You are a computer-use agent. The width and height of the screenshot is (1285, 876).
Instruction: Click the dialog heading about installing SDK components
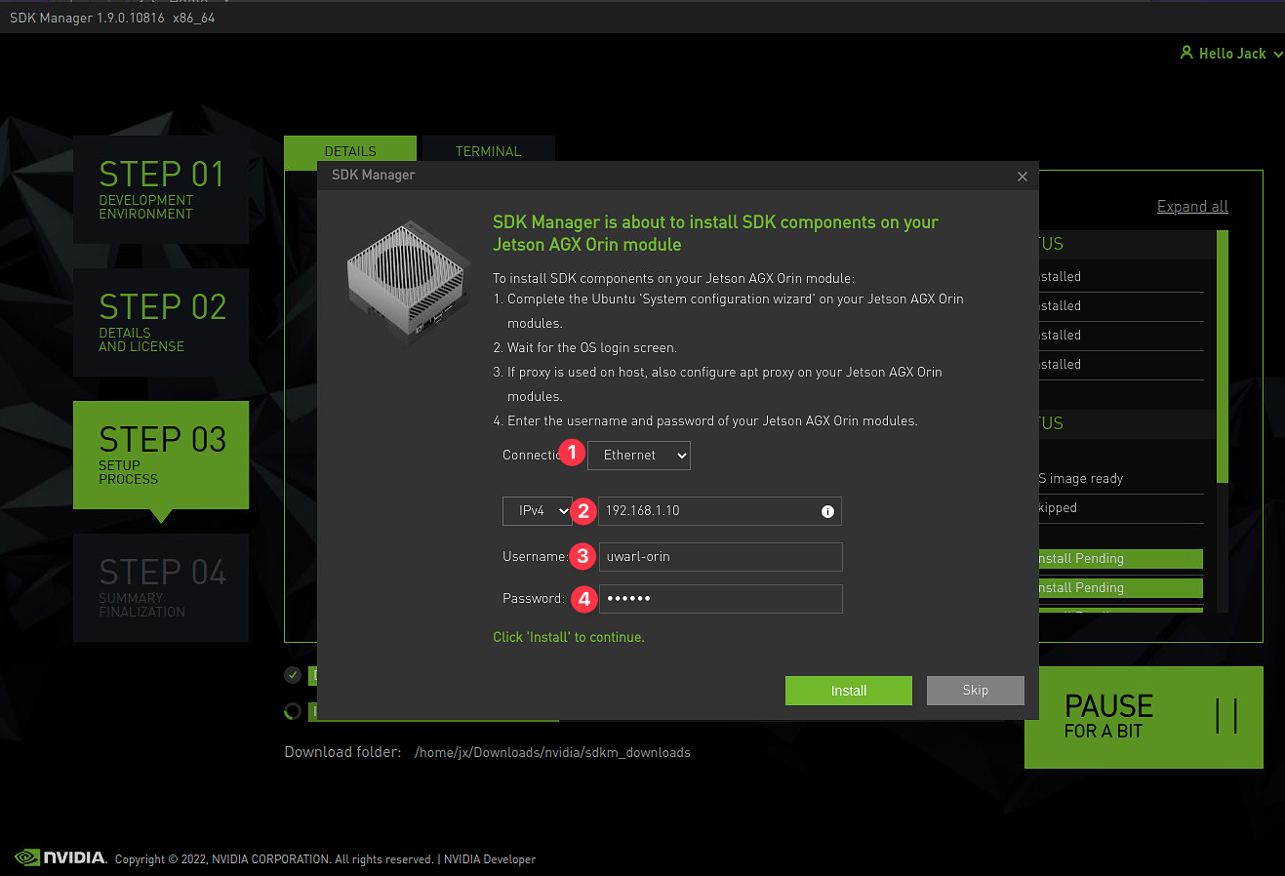coord(715,233)
